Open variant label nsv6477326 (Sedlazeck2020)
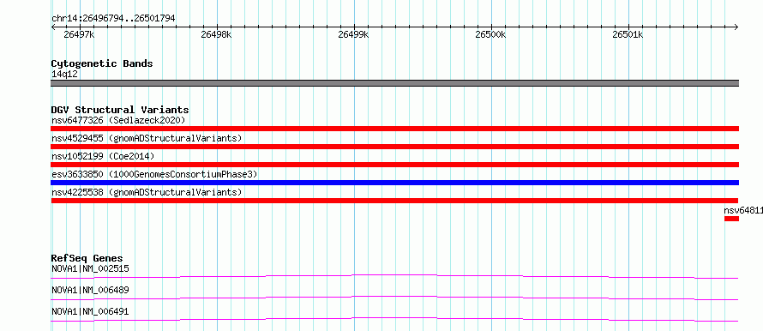The image size is (763, 331). click(118, 120)
